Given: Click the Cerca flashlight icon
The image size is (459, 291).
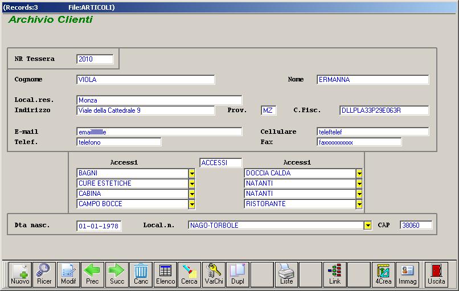Looking at the screenshot, I should coord(190,274).
